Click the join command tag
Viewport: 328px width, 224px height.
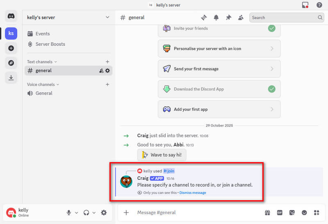tap(169, 171)
